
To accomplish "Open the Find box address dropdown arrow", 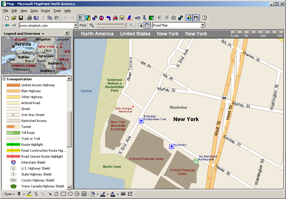I will pos(76,25).
